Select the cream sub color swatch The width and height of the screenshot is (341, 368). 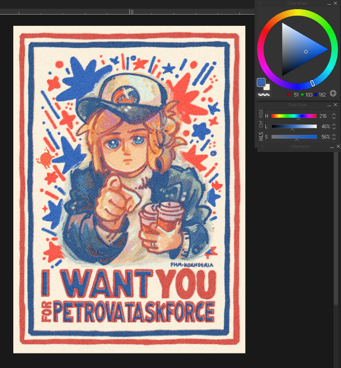(267, 87)
